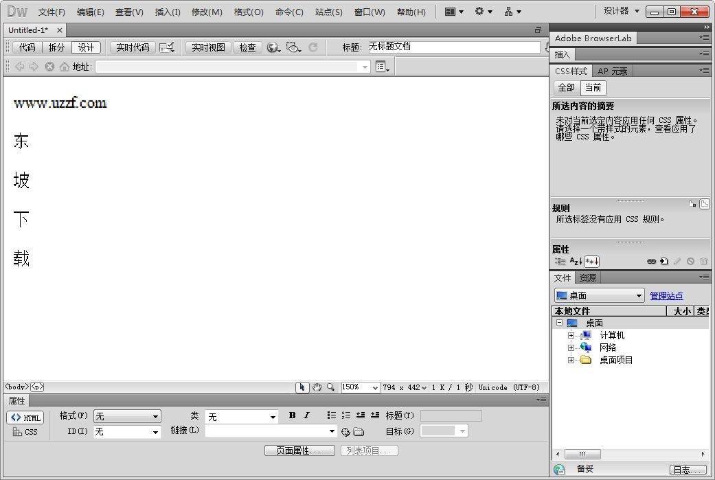Show cascade of rules for selected tag
Screen dimensions: 715x480
(x=705, y=204)
